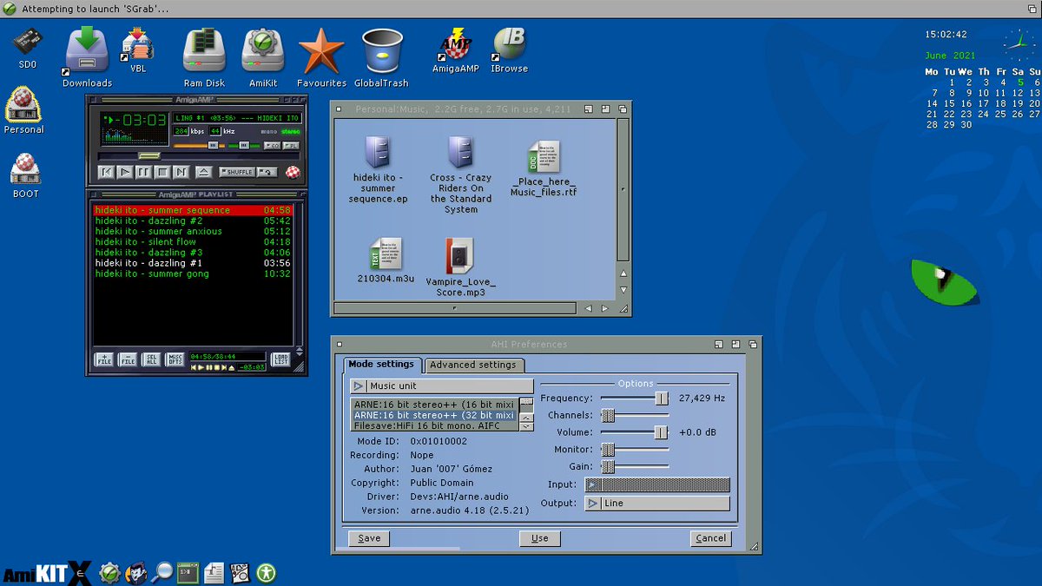This screenshot has height=586, width=1042.
Task: Open the drawing shapes dock icon
Action: point(240,572)
